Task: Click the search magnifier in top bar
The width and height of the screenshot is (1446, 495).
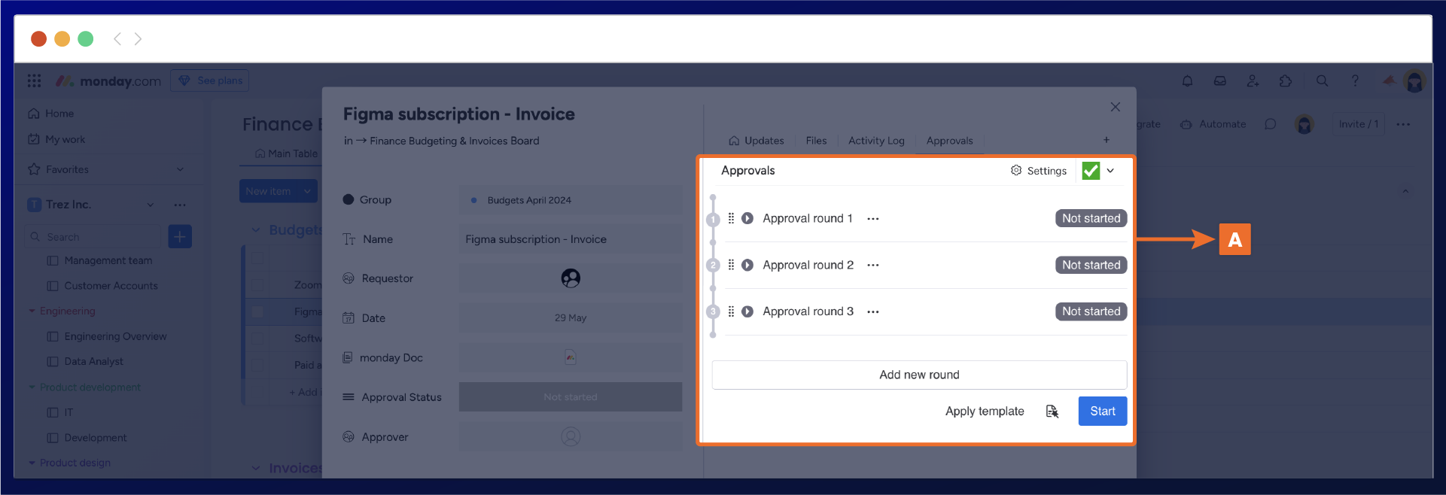Action: [1322, 81]
